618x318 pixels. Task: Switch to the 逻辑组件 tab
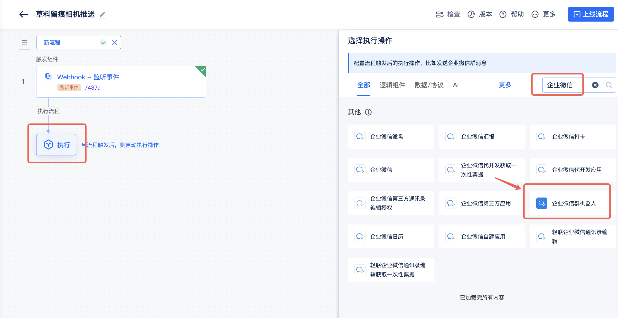click(392, 85)
